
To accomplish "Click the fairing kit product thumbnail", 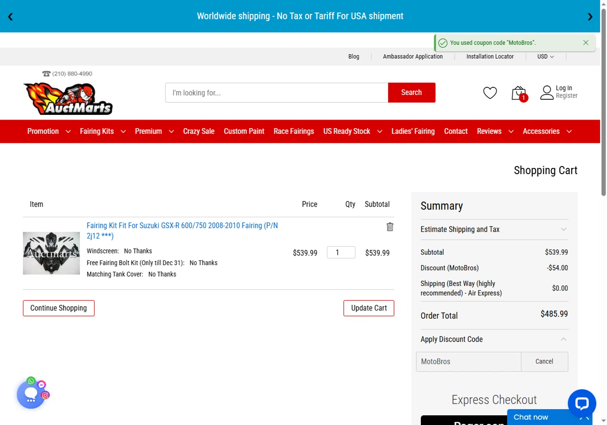I will (x=51, y=253).
